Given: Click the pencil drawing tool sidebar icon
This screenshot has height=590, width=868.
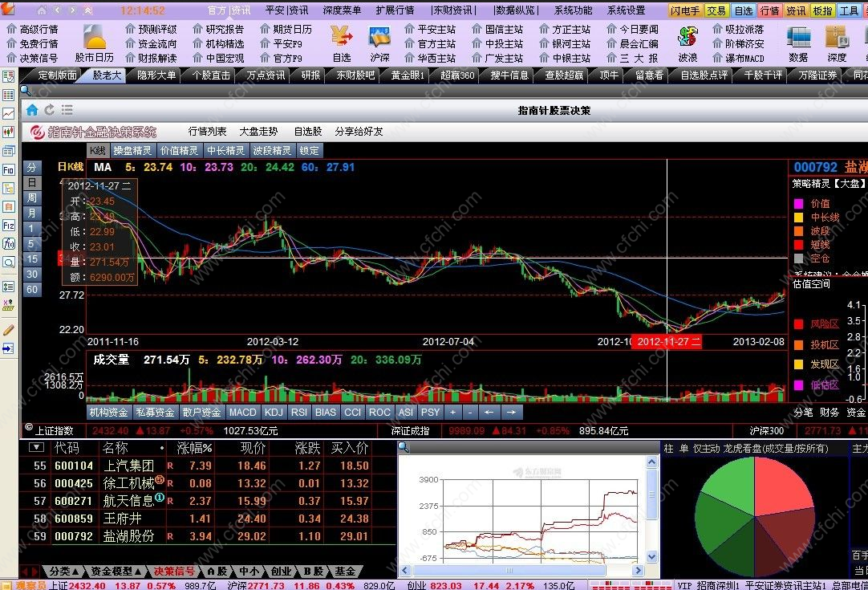Looking at the screenshot, I should pyautogui.click(x=8, y=330).
